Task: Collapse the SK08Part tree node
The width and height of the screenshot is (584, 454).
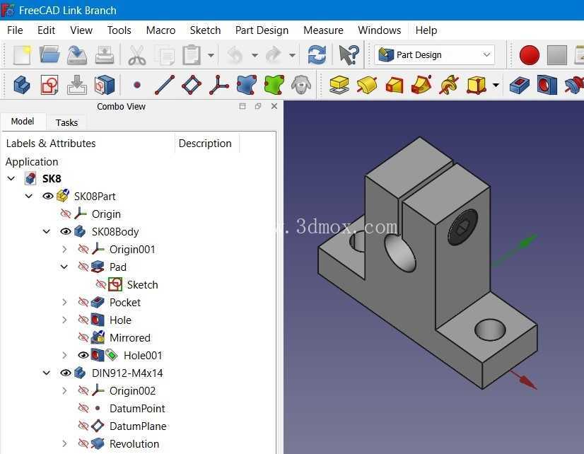Action: tap(29, 196)
